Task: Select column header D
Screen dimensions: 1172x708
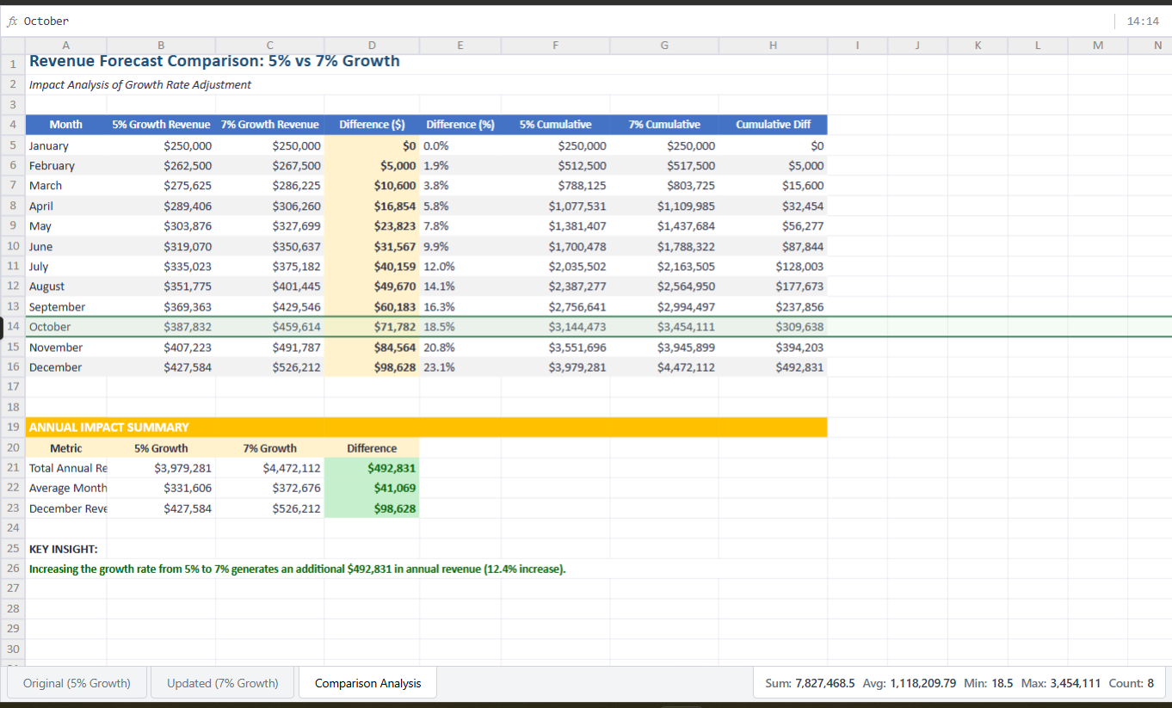Action: click(x=372, y=45)
